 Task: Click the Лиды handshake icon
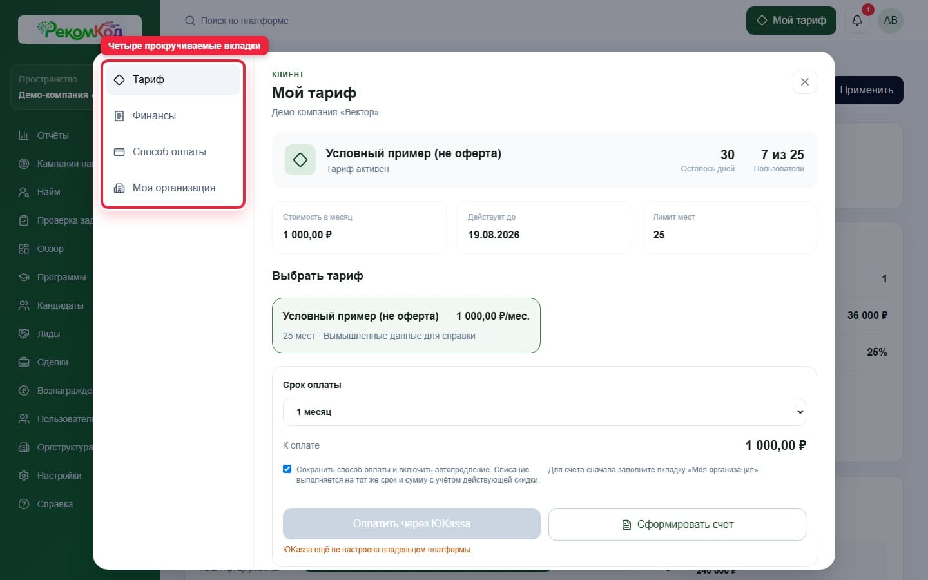(x=24, y=334)
